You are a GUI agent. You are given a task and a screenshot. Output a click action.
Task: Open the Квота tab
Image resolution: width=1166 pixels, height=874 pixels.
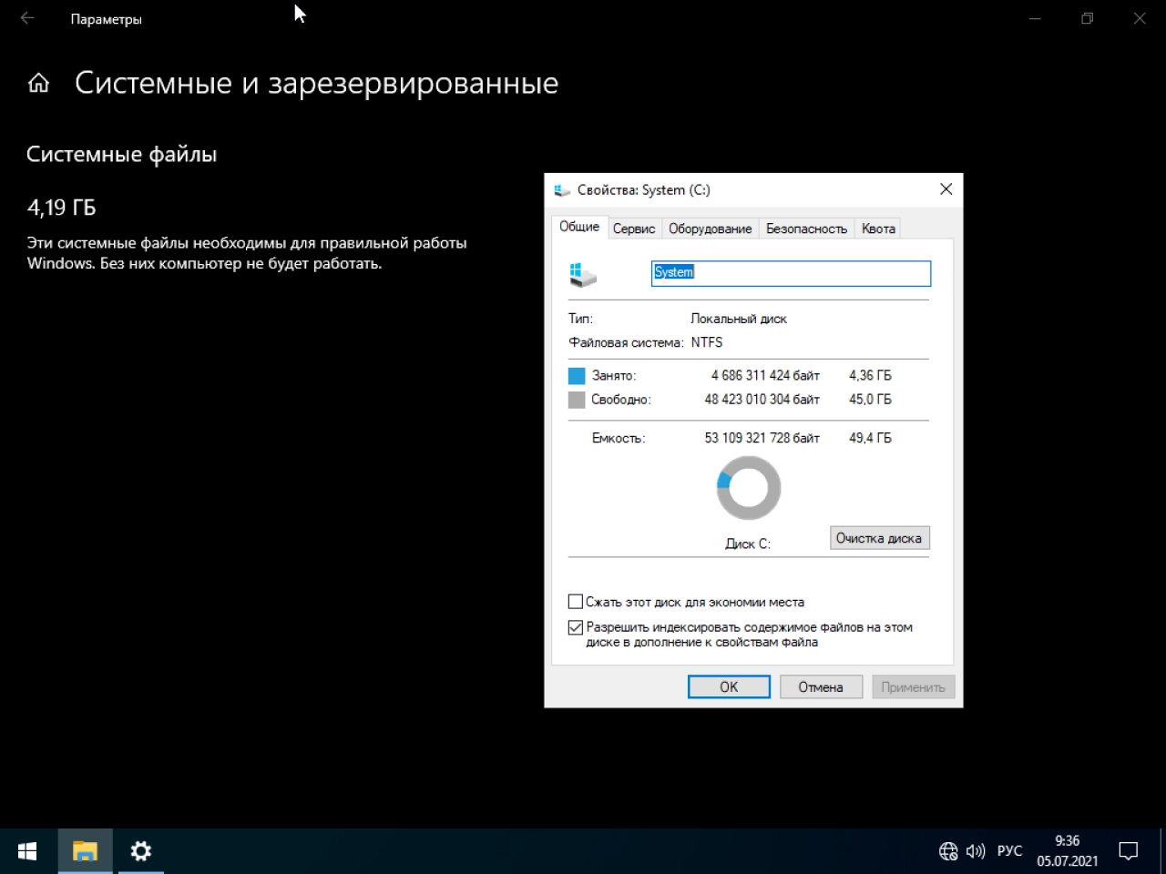point(879,229)
